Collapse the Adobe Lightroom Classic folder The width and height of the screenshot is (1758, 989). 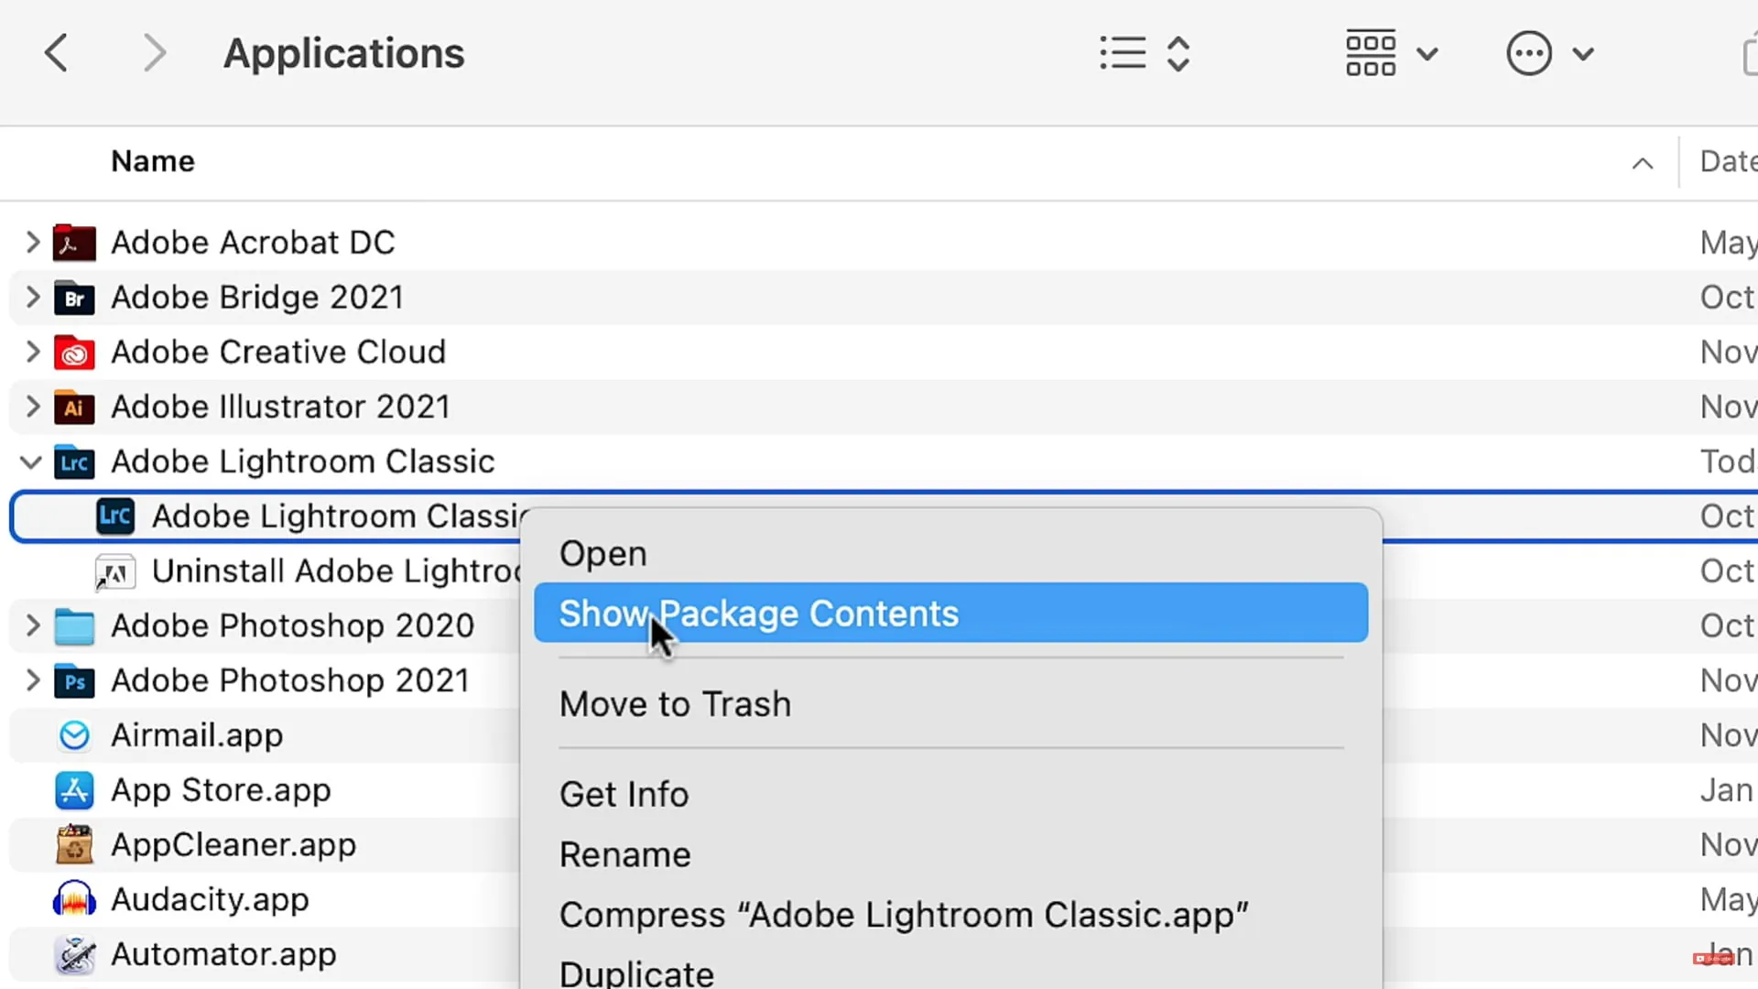[x=31, y=462]
